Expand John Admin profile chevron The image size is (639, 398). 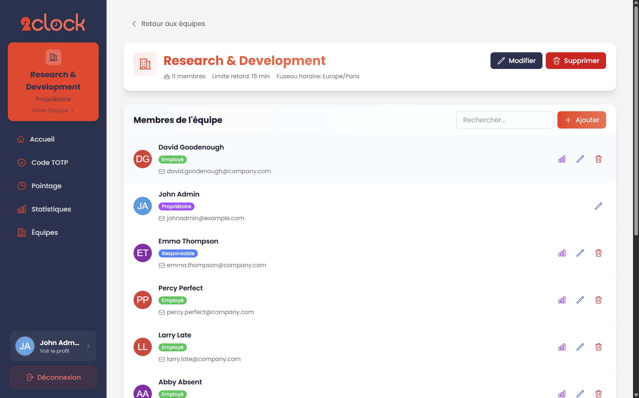click(x=88, y=346)
